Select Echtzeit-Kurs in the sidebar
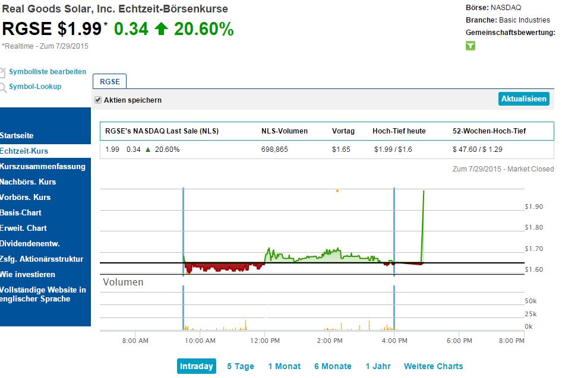The width and height of the screenshot is (562, 378). [x=24, y=151]
